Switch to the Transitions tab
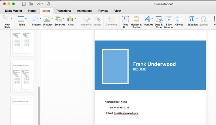 tap(63, 11)
